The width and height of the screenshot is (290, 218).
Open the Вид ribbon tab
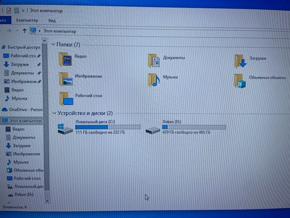tap(52, 20)
